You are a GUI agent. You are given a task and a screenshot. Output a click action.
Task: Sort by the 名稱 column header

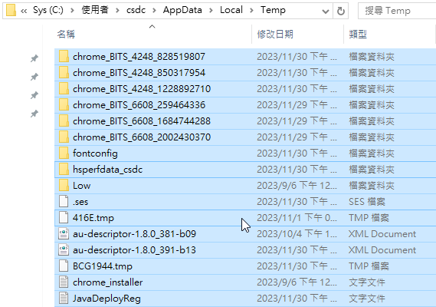point(66,35)
